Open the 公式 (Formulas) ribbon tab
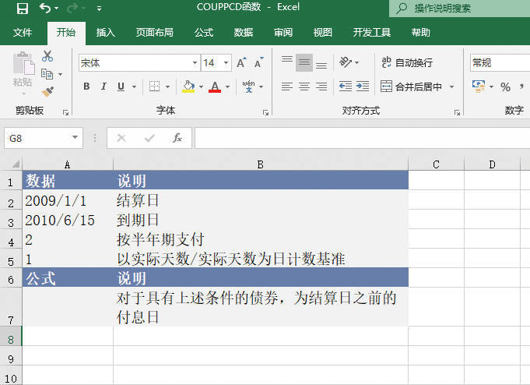 point(204,33)
